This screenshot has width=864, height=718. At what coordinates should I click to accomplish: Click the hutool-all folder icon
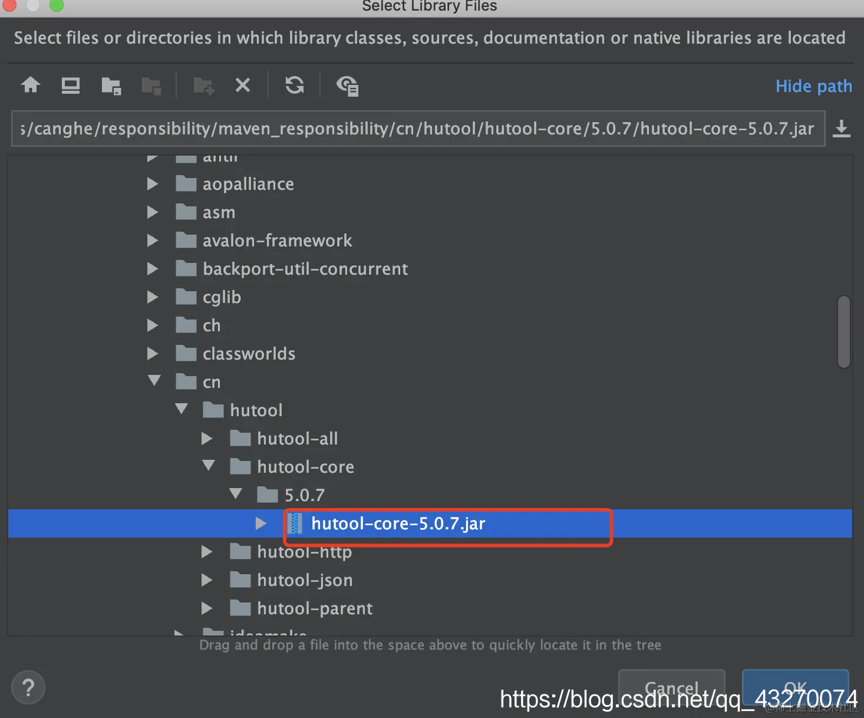tap(240, 438)
